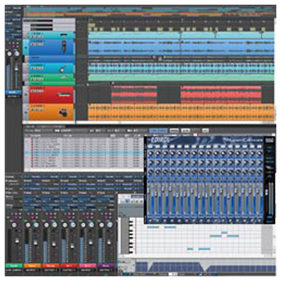Viewport: 281px width, 281px height.
Task: Click the instrument icon on the green track
Action: (x=64, y=78)
